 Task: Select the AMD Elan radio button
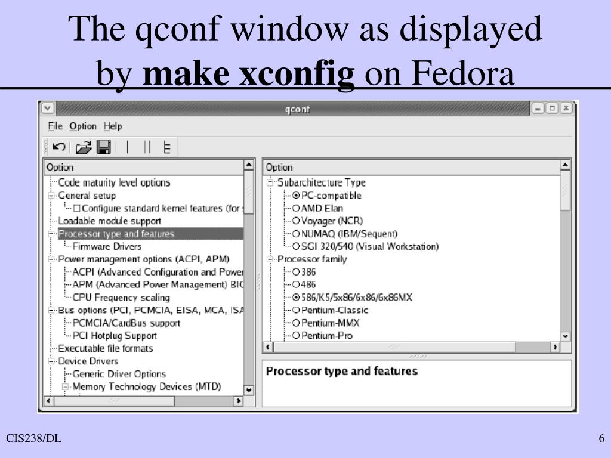(x=296, y=208)
